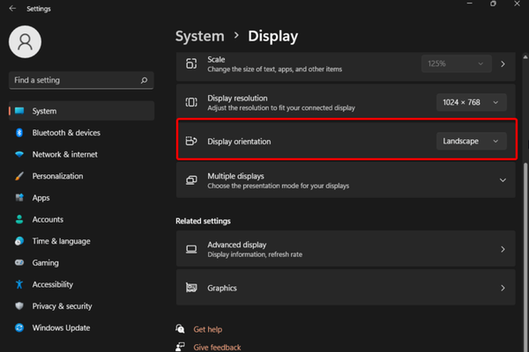Click the Give feedback icon
The image size is (529, 352).
[x=180, y=346]
